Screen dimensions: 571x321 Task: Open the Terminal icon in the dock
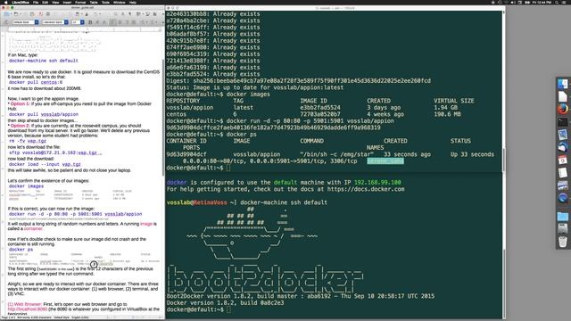pyautogui.click(x=562, y=121)
